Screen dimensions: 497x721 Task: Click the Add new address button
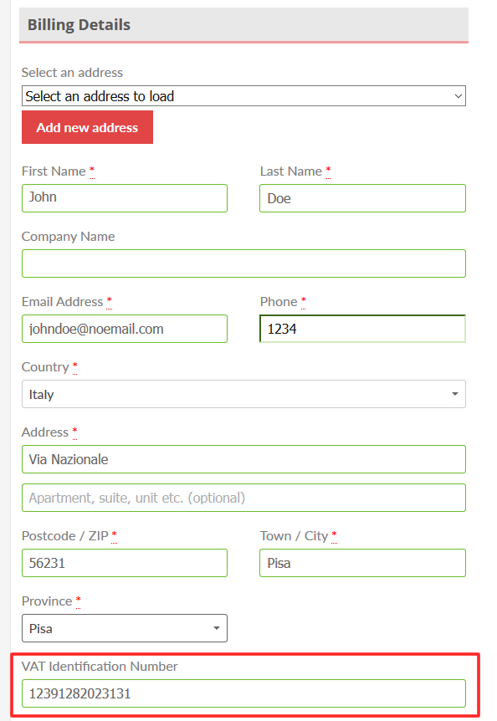point(87,127)
